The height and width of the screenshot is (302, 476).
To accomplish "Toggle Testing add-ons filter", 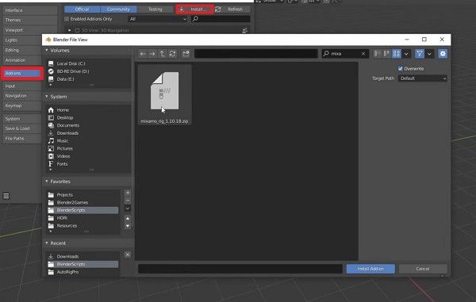I will (155, 10).
